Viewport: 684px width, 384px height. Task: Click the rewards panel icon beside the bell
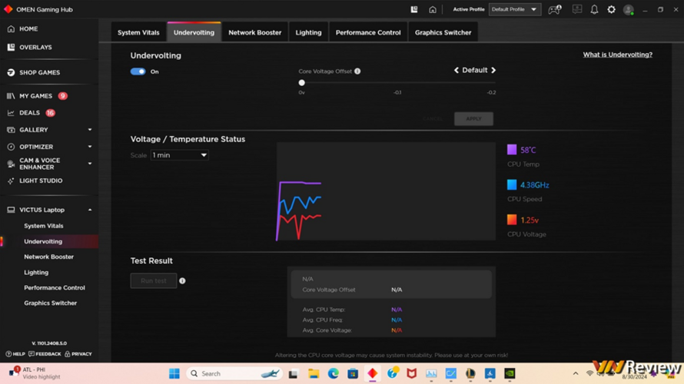click(577, 9)
